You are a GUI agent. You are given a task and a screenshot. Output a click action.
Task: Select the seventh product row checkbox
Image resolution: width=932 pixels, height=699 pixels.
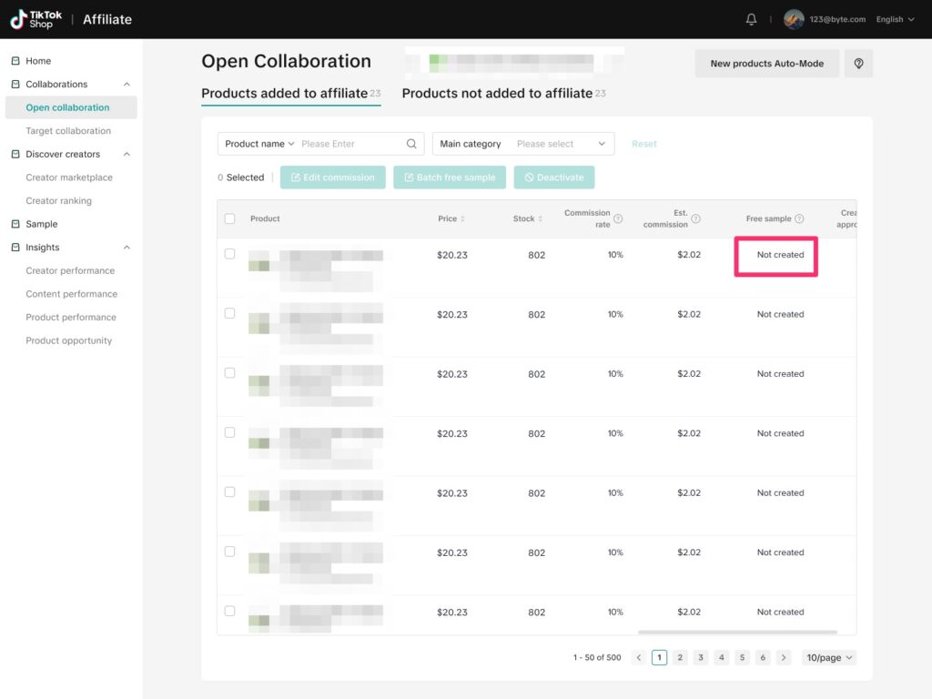[x=230, y=611]
